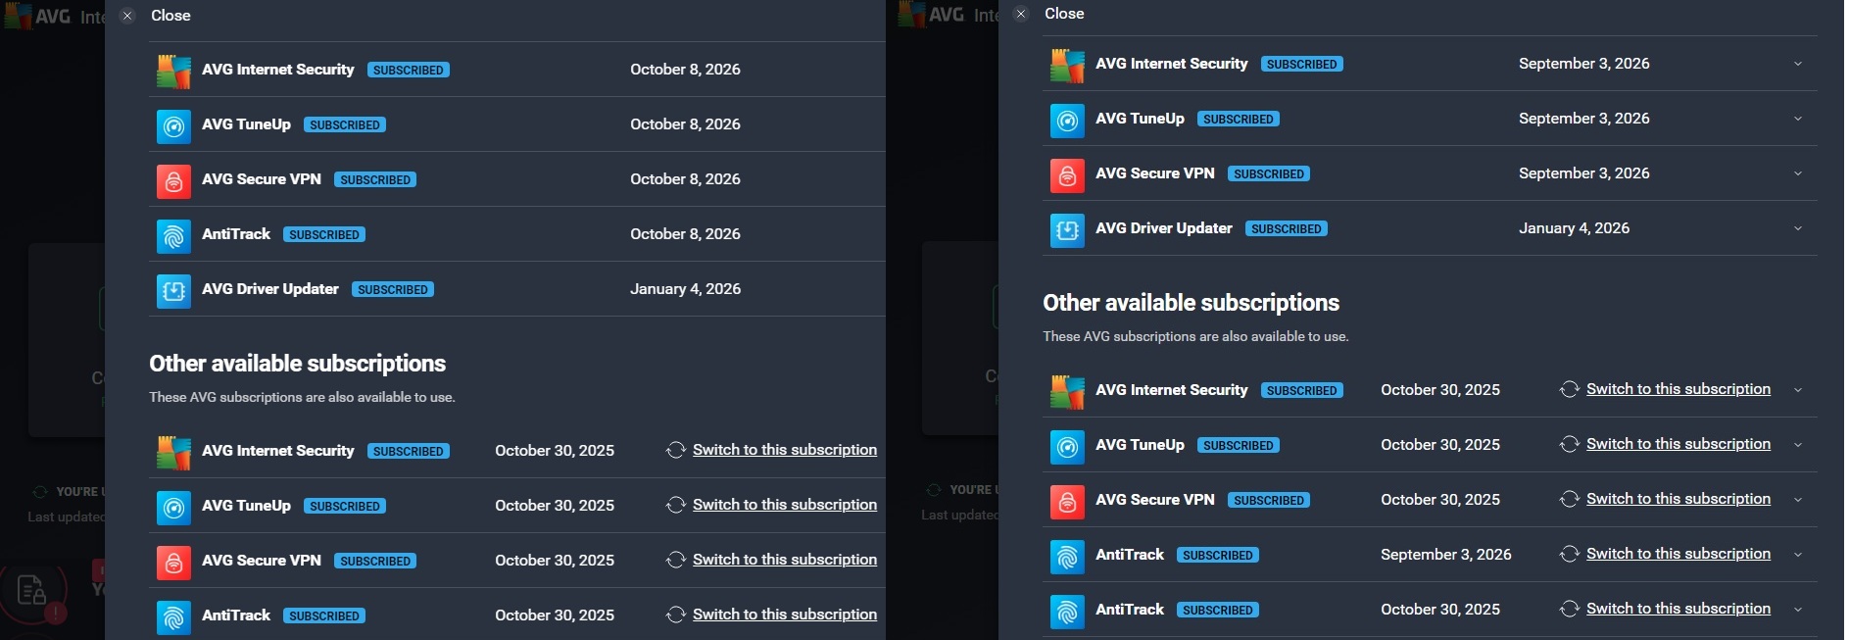Viewport: 1849px width, 640px height.
Task: Click AVG Internet Security icon in October 8, 2026 row
Action: pos(173,71)
